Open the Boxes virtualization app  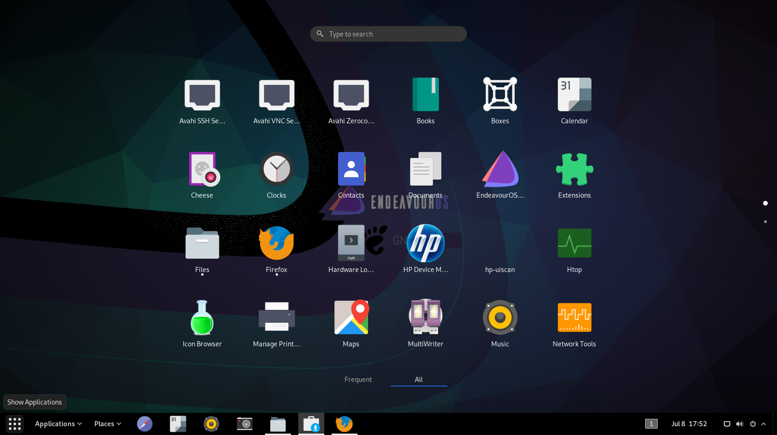pyautogui.click(x=500, y=101)
